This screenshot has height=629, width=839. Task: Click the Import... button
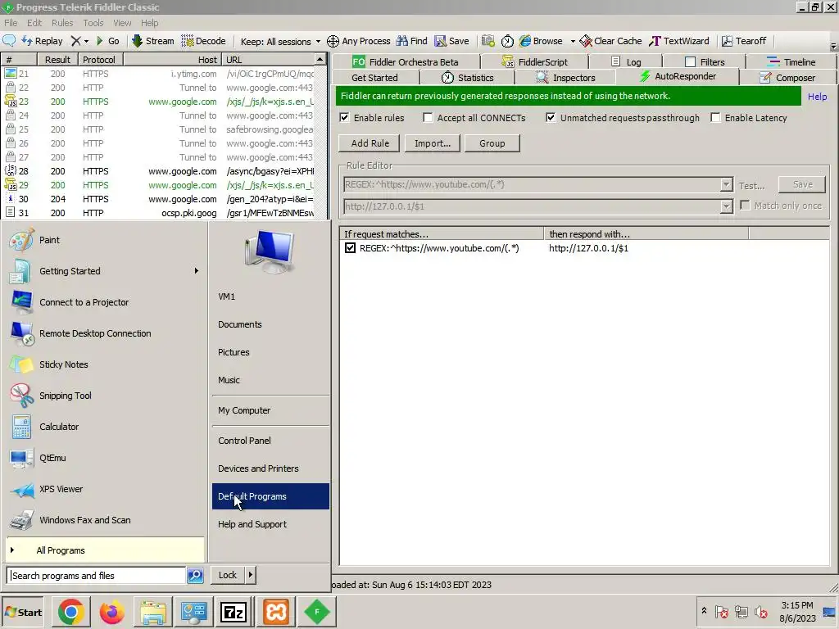(x=433, y=143)
